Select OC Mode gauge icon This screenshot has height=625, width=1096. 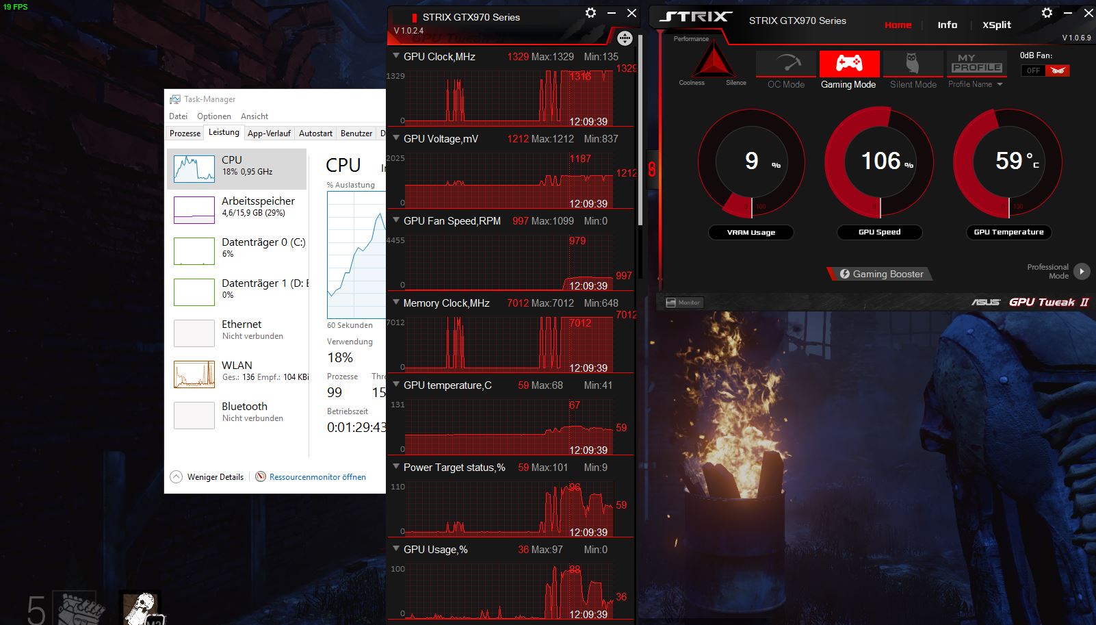tap(785, 64)
